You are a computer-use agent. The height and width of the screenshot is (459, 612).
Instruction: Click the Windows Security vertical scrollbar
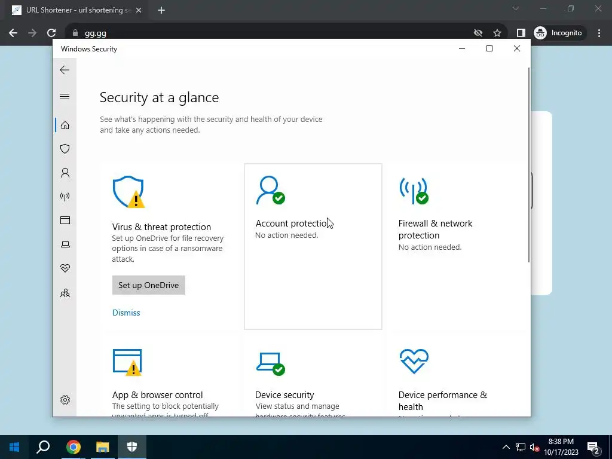(529, 165)
